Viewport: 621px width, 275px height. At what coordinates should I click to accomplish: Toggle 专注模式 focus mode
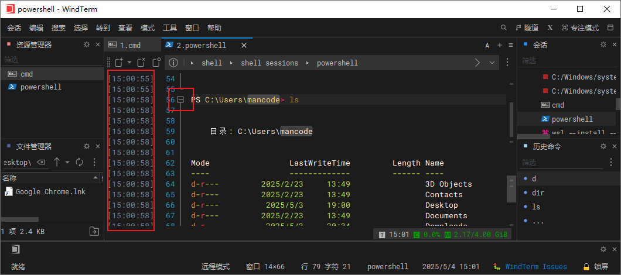tap(580, 27)
